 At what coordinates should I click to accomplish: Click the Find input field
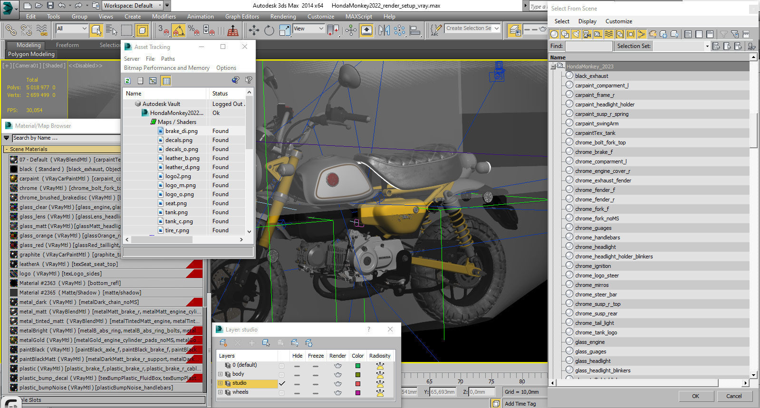point(589,46)
